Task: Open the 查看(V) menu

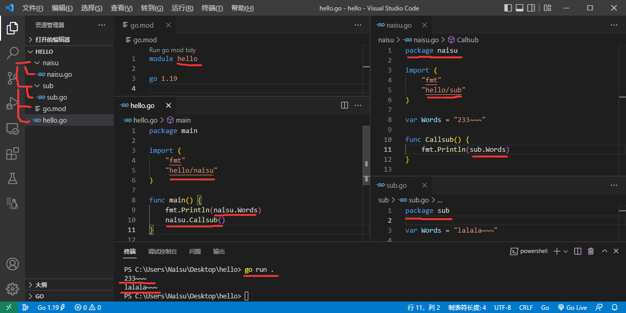Action: click(x=122, y=8)
